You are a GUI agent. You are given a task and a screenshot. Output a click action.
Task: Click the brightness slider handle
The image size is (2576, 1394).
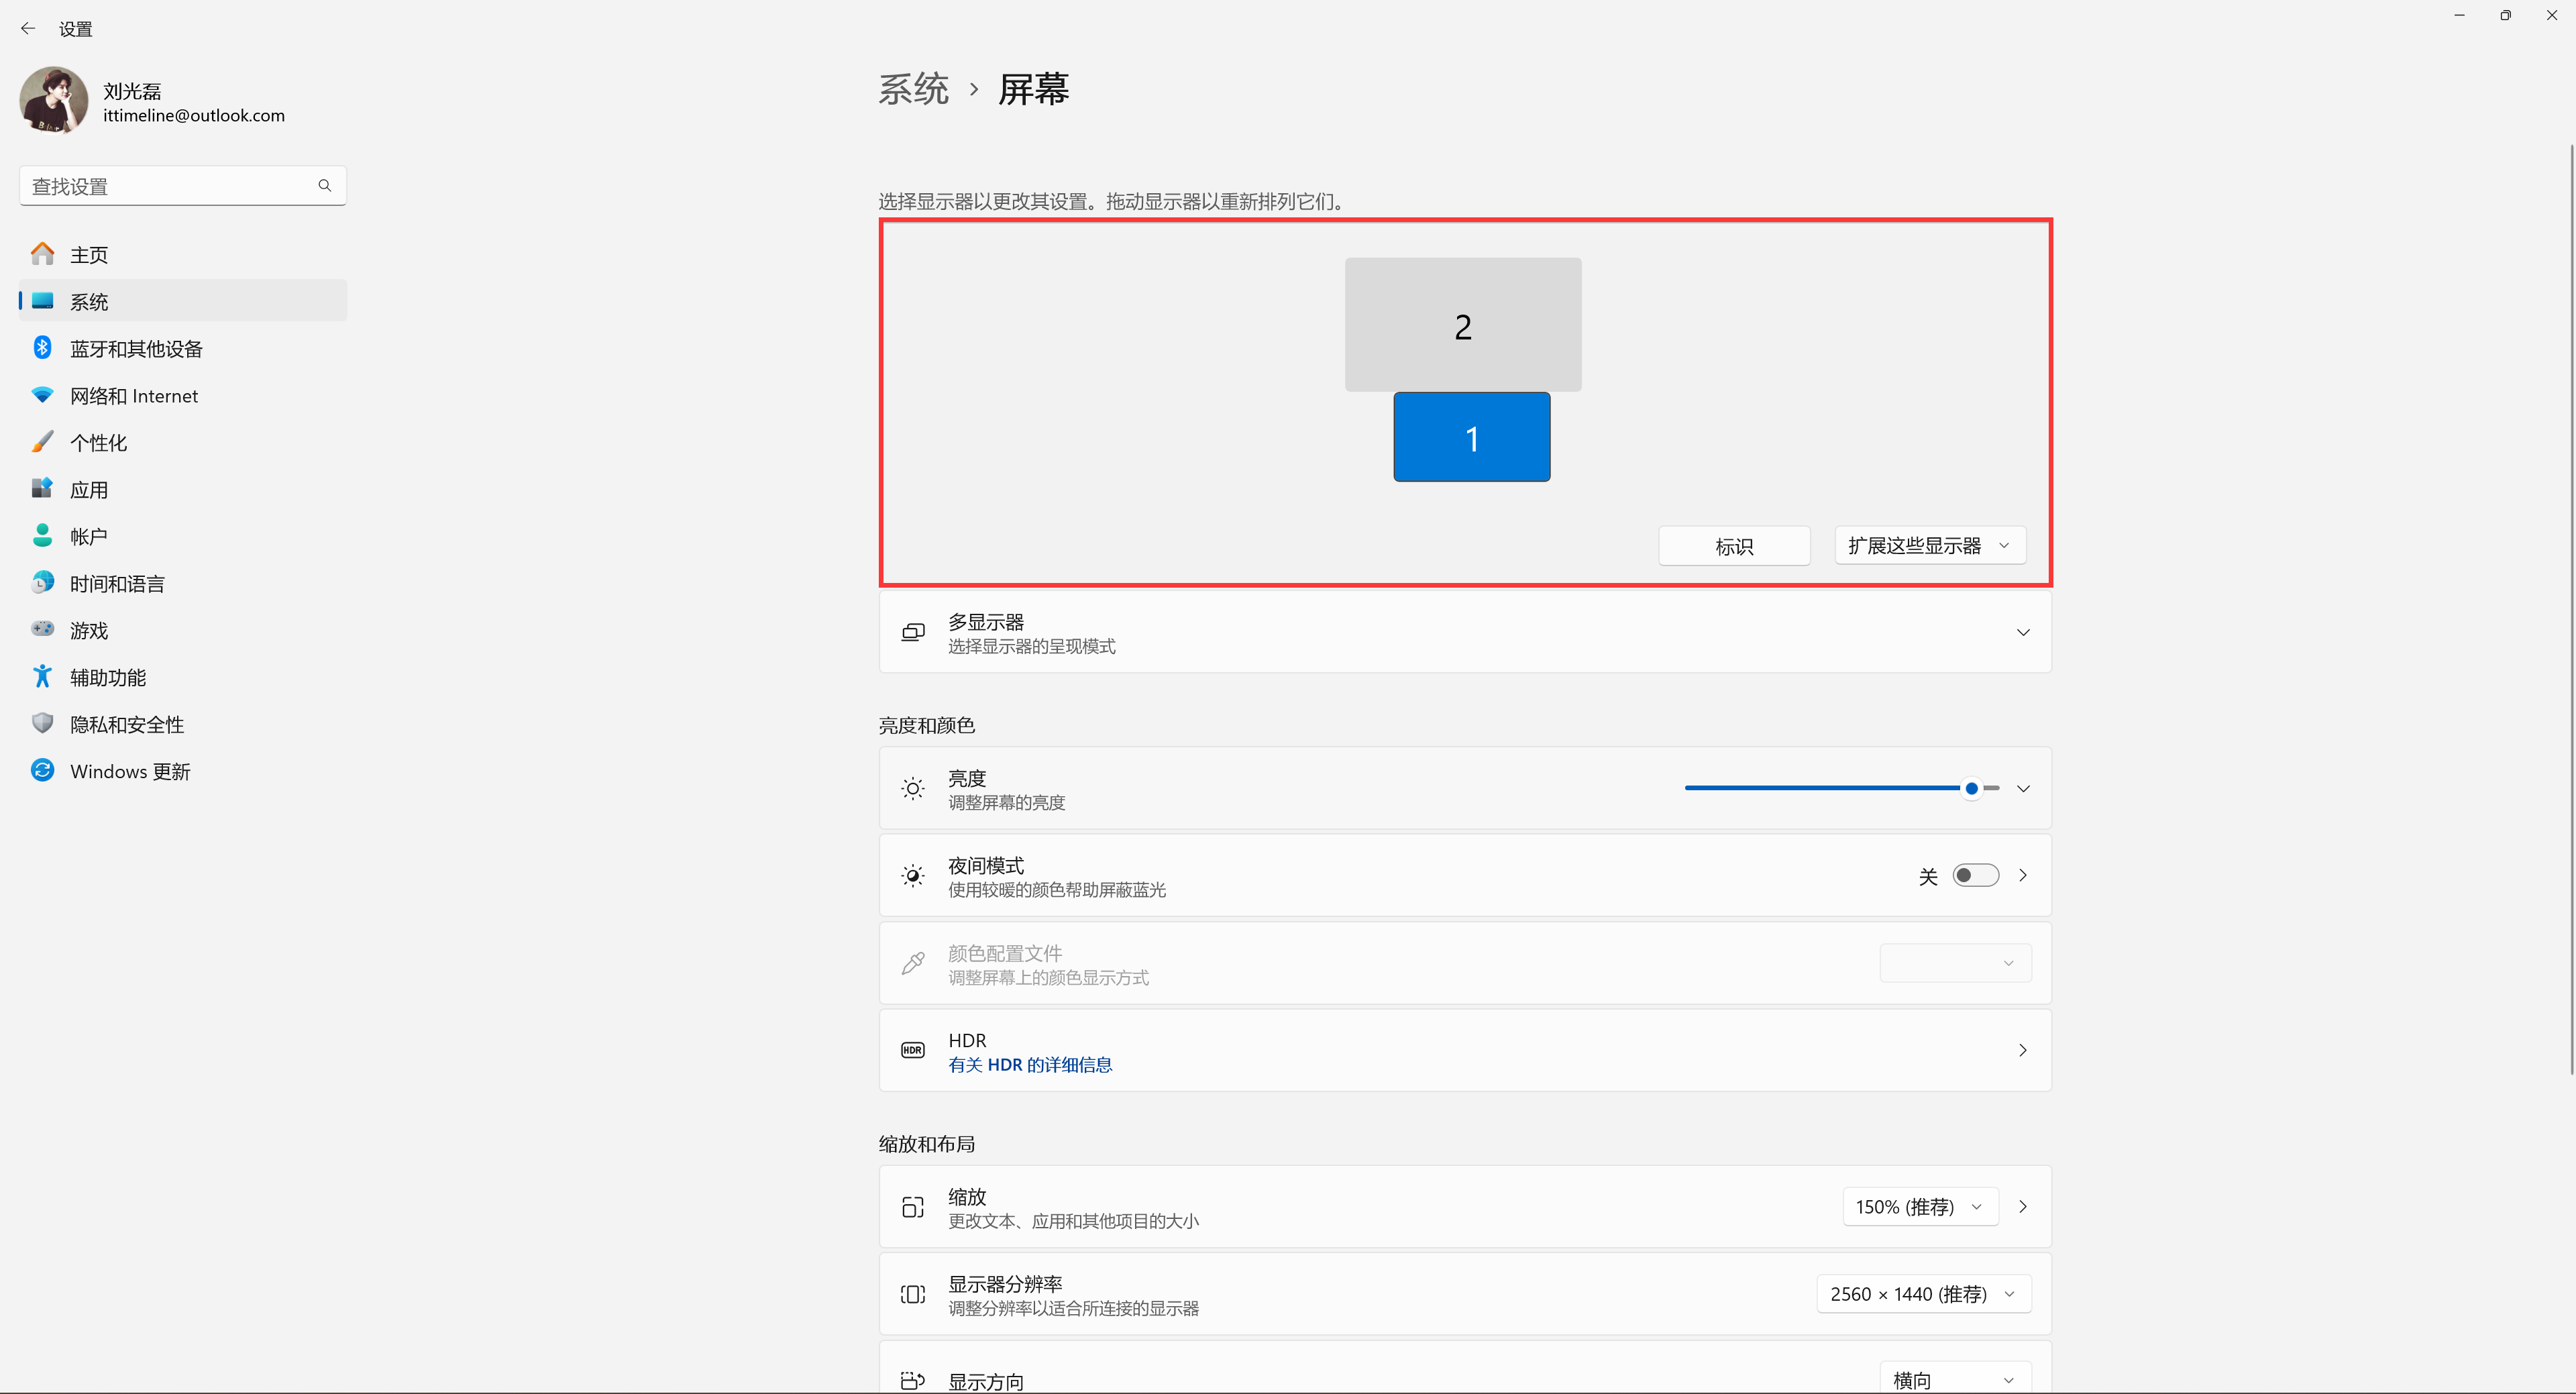[1971, 789]
